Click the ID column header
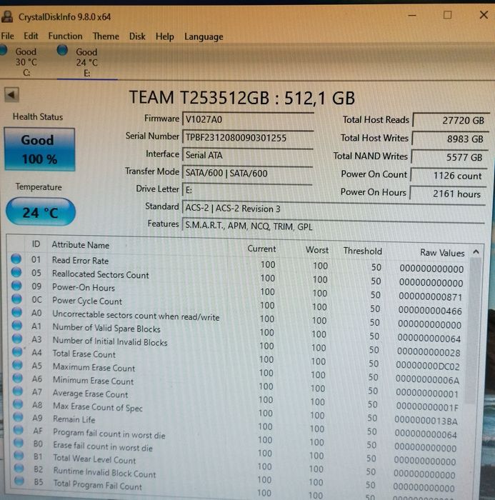Viewport: 495px width, 500px height. pyautogui.click(x=36, y=244)
